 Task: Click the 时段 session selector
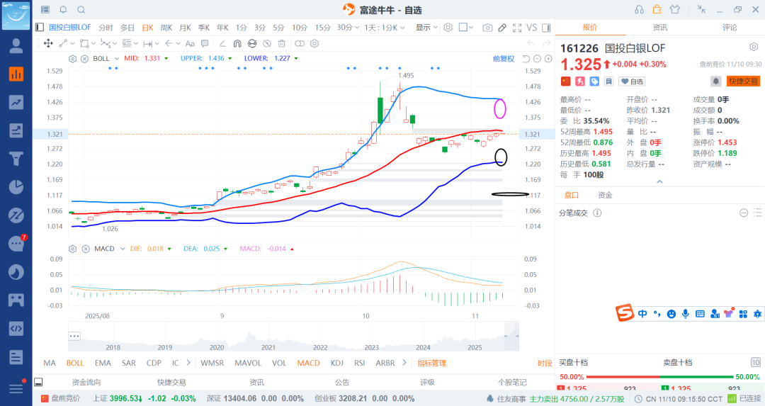pos(545,363)
